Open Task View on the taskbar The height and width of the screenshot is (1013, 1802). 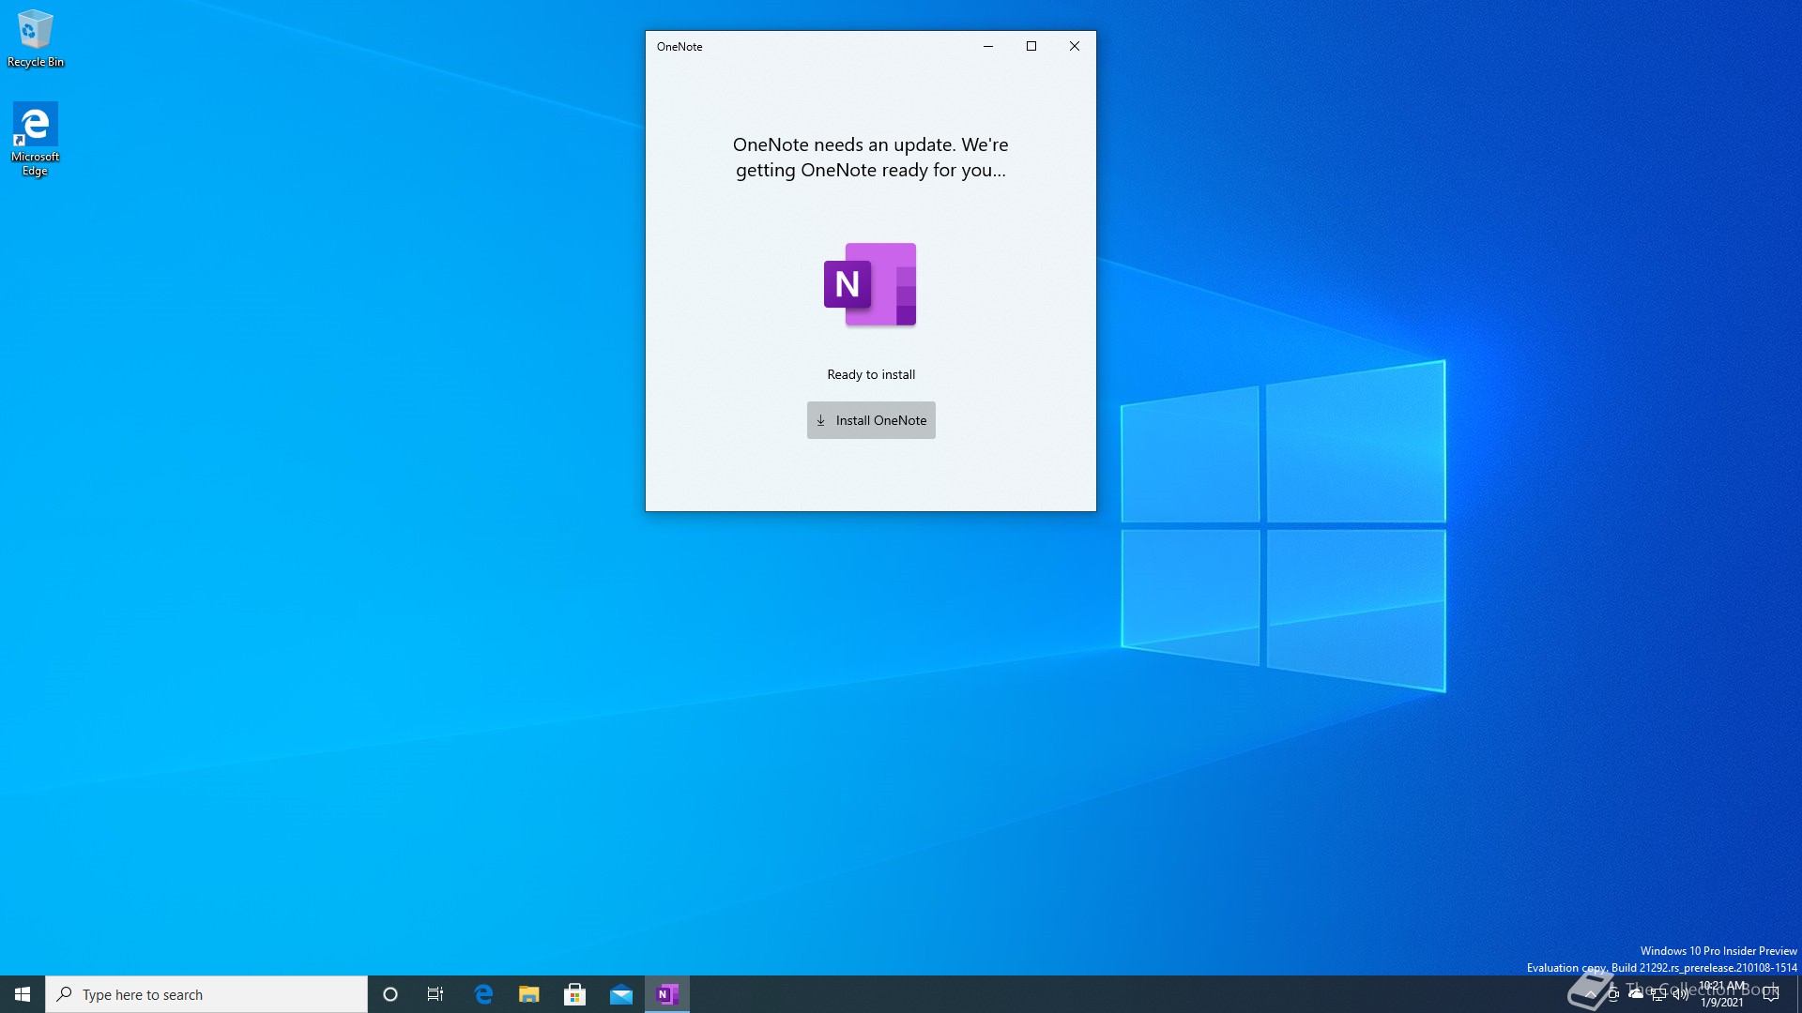(x=435, y=994)
